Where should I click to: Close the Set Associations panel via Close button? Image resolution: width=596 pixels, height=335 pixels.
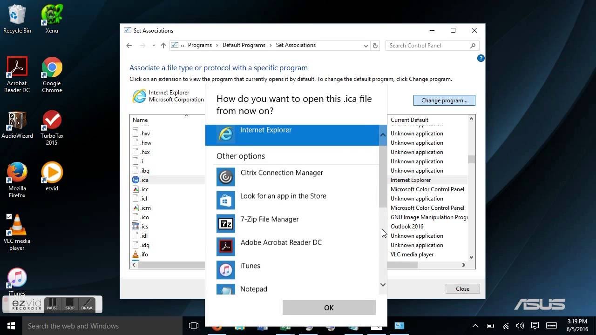(x=462, y=288)
